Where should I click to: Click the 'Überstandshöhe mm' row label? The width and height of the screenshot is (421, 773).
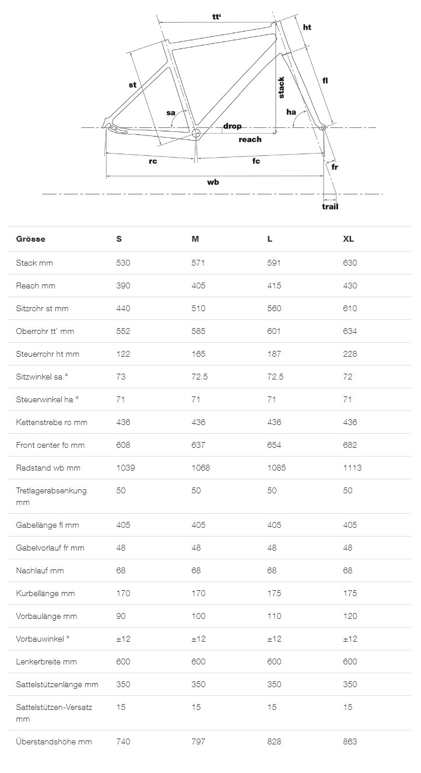(x=54, y=741)
